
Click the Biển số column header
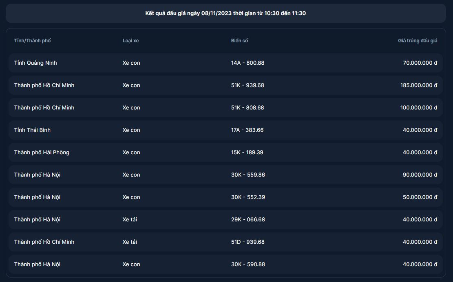pyautogui.click(x=239, y=41)
